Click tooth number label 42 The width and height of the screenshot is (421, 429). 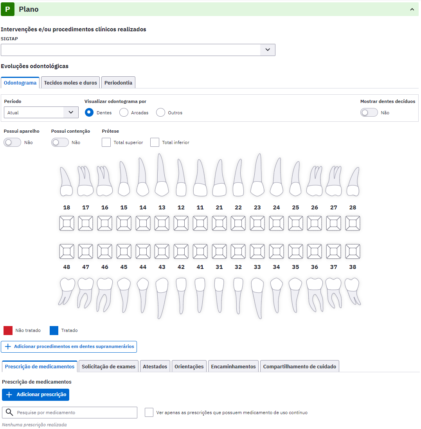pyautogui.click(x=181, y=267)
